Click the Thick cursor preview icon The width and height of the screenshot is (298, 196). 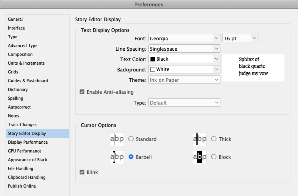click(200, 139)
